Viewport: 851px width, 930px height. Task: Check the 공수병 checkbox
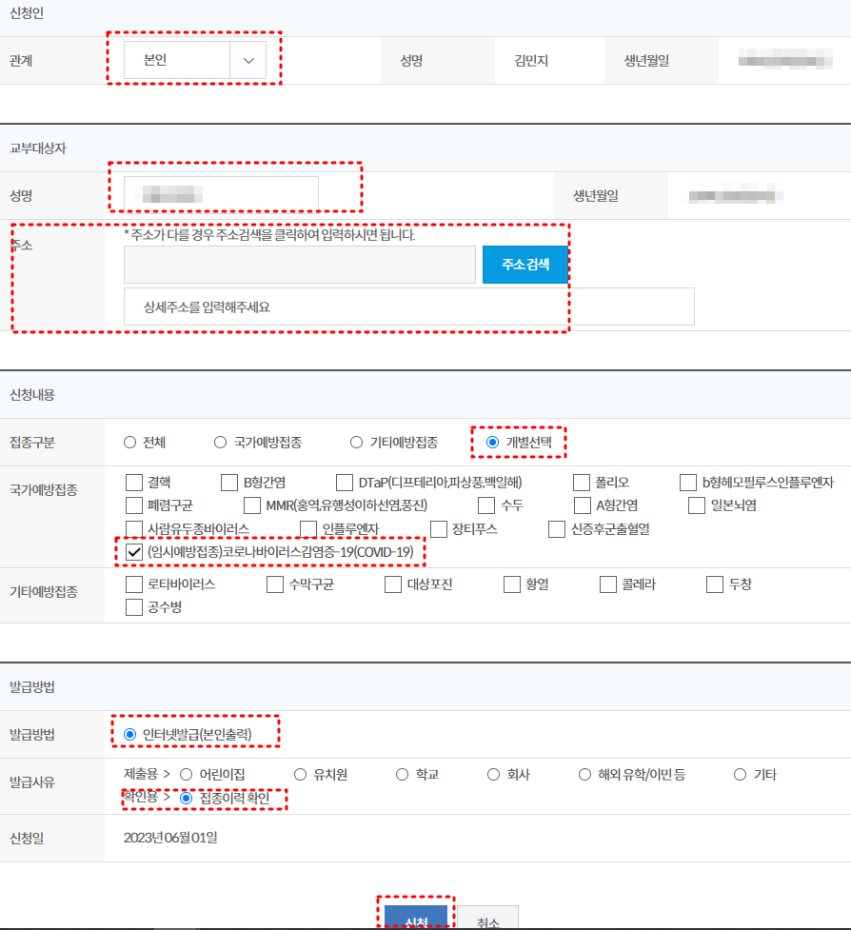coord(134,606)
